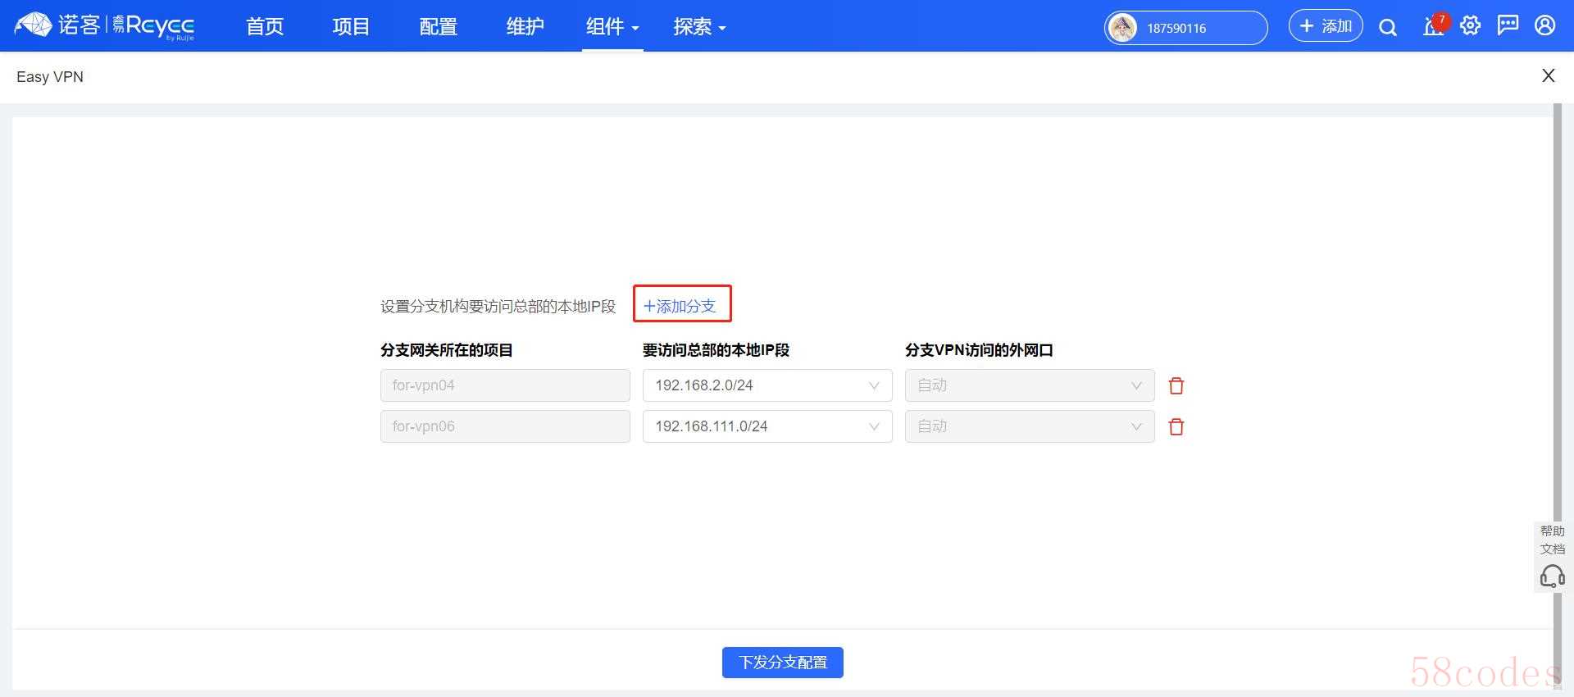1574x697 pixels.
Task: Delete the for-vpn06 branch row
Action: 1176,426
